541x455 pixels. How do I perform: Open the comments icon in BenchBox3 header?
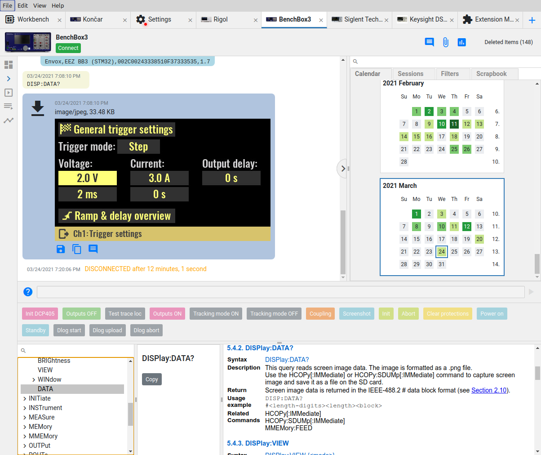[430, 42]
